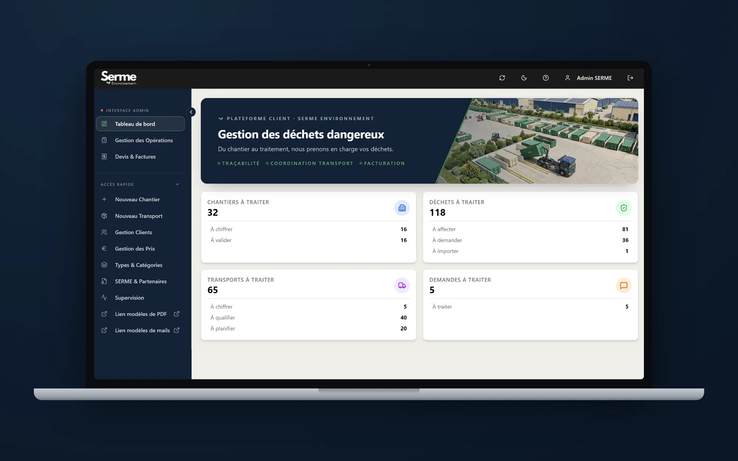
Task: Click the truck icon on Transports à traiter
Action: (402, 285)
